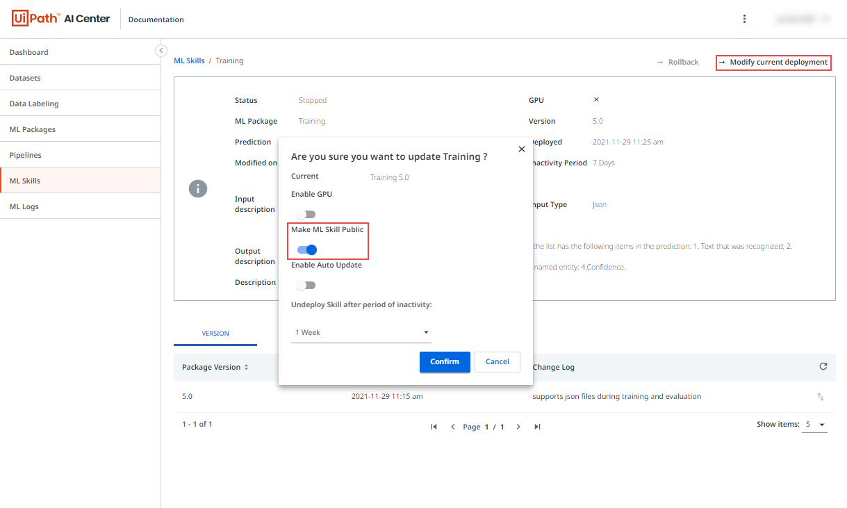Click the Training ML Package link
This screenshot has width=847, height=508.
point(312,121)
